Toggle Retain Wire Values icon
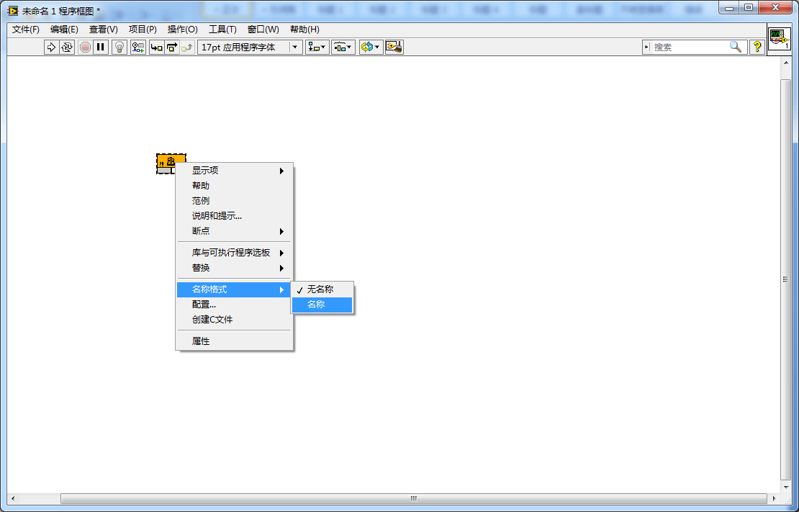 138,48
